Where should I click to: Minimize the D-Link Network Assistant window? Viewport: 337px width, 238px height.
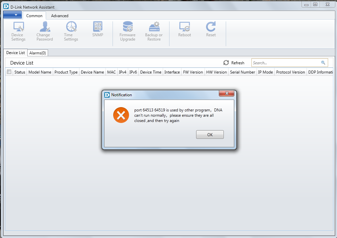(306, 5)
